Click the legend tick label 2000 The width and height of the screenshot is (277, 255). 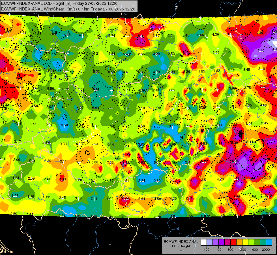coord(266,250)
